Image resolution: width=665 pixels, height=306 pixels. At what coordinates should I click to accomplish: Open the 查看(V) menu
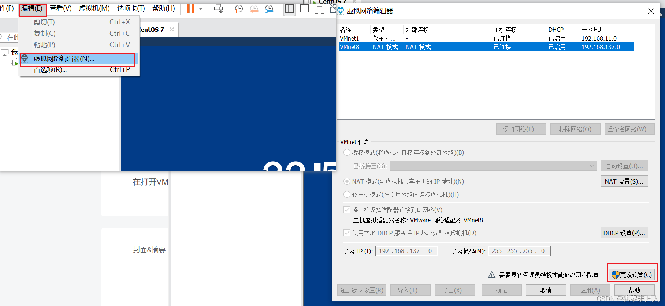[x=61, y=8]
